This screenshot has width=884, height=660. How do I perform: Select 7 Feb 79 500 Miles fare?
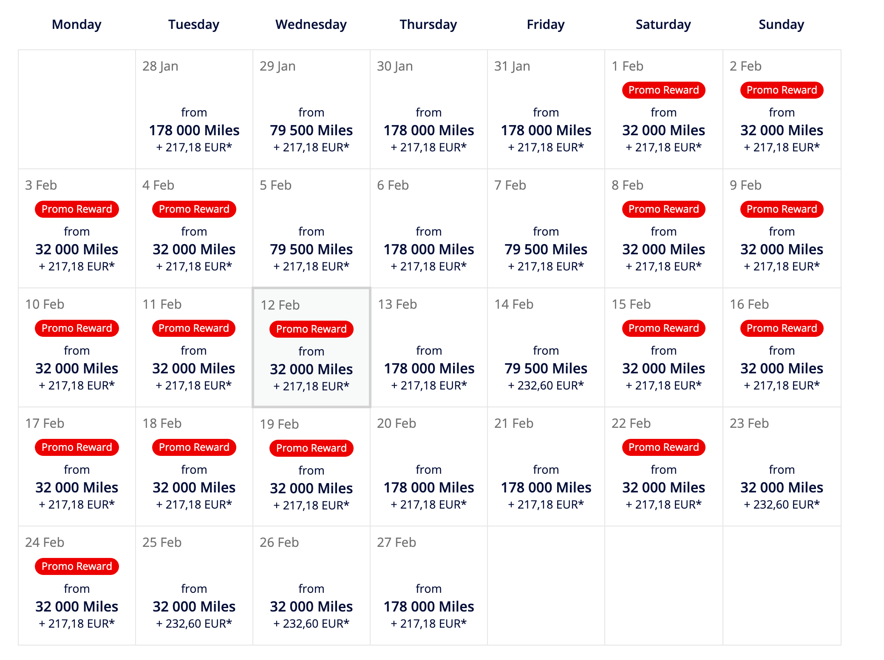546,249
